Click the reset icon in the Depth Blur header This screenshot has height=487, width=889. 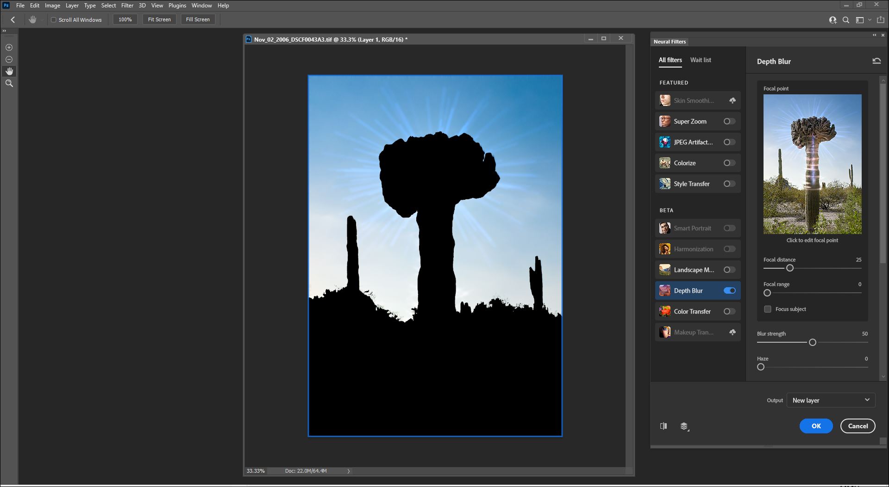[877, 61]
